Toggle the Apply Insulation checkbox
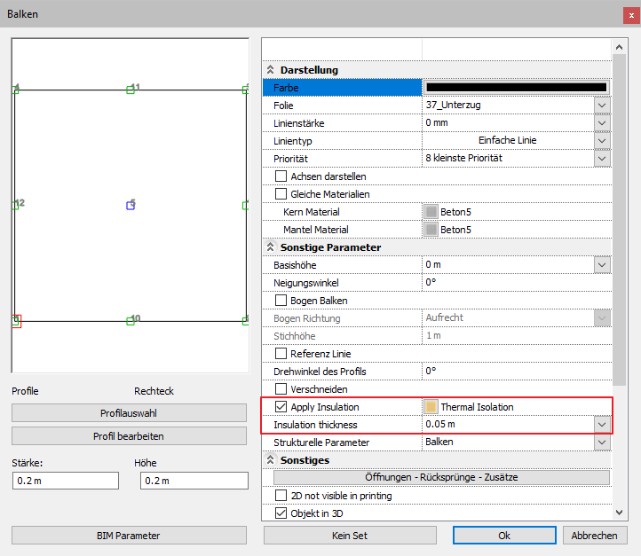 click(x=281, y=407)
